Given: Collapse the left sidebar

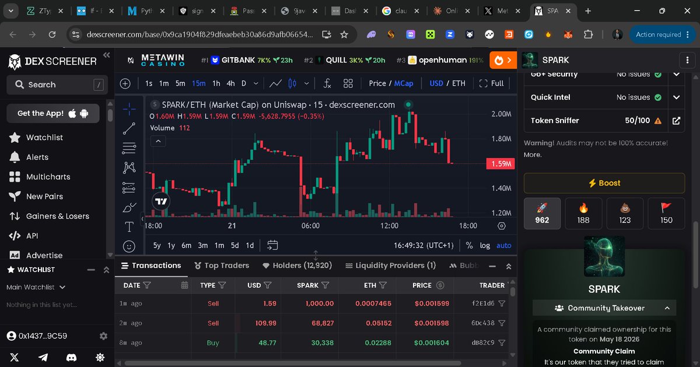Looking at the screenshot, I should point(106,55).
